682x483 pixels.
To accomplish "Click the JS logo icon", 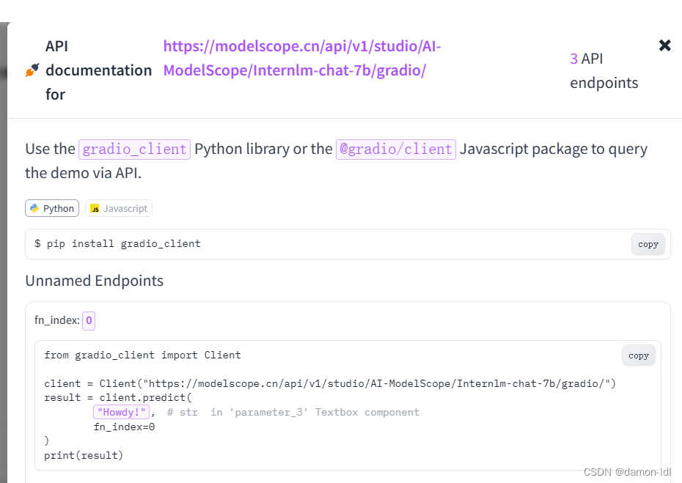I will tap(95, 209).
